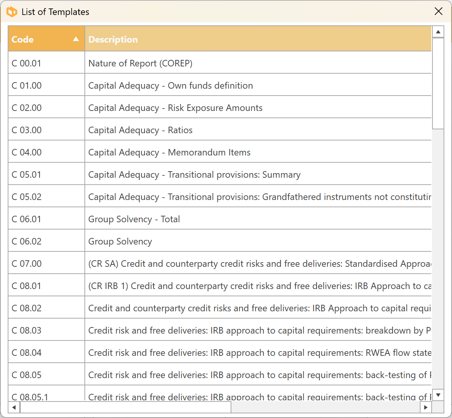Select code cell C 07.00
The image size is (452, 418).
[46, 263]
